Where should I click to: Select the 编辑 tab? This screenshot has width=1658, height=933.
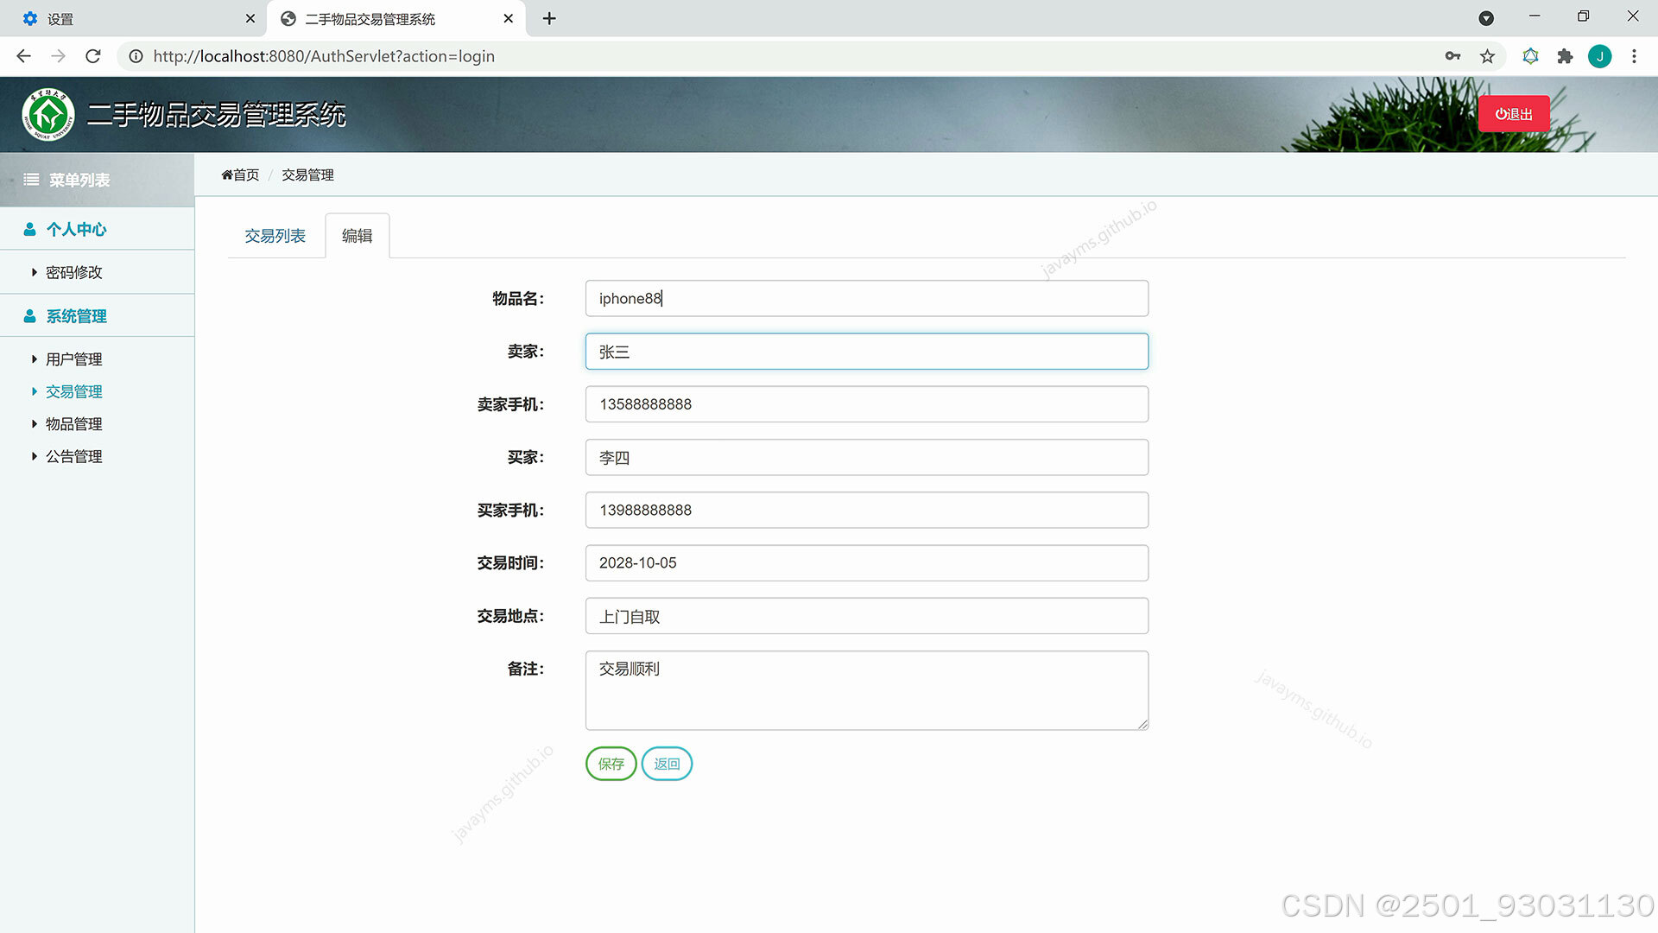[x=357, y=236]
